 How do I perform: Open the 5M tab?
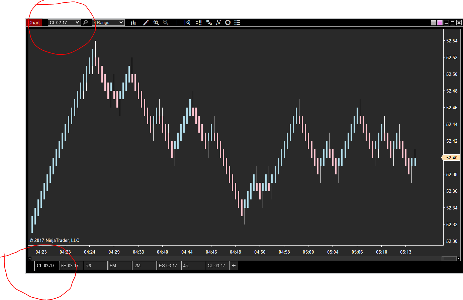pyautogui.click(x=120, y=266)
